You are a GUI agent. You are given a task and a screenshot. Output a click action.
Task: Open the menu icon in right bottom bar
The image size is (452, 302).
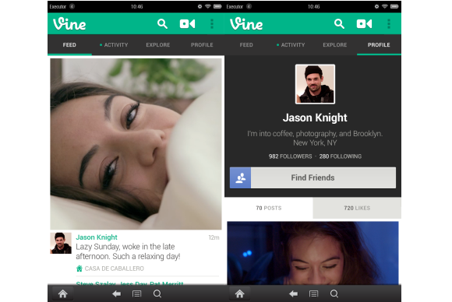coord(313,294)
